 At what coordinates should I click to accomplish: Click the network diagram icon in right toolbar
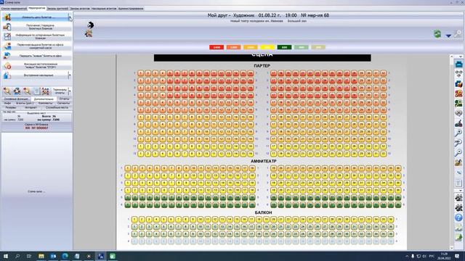tap(458, 74)
